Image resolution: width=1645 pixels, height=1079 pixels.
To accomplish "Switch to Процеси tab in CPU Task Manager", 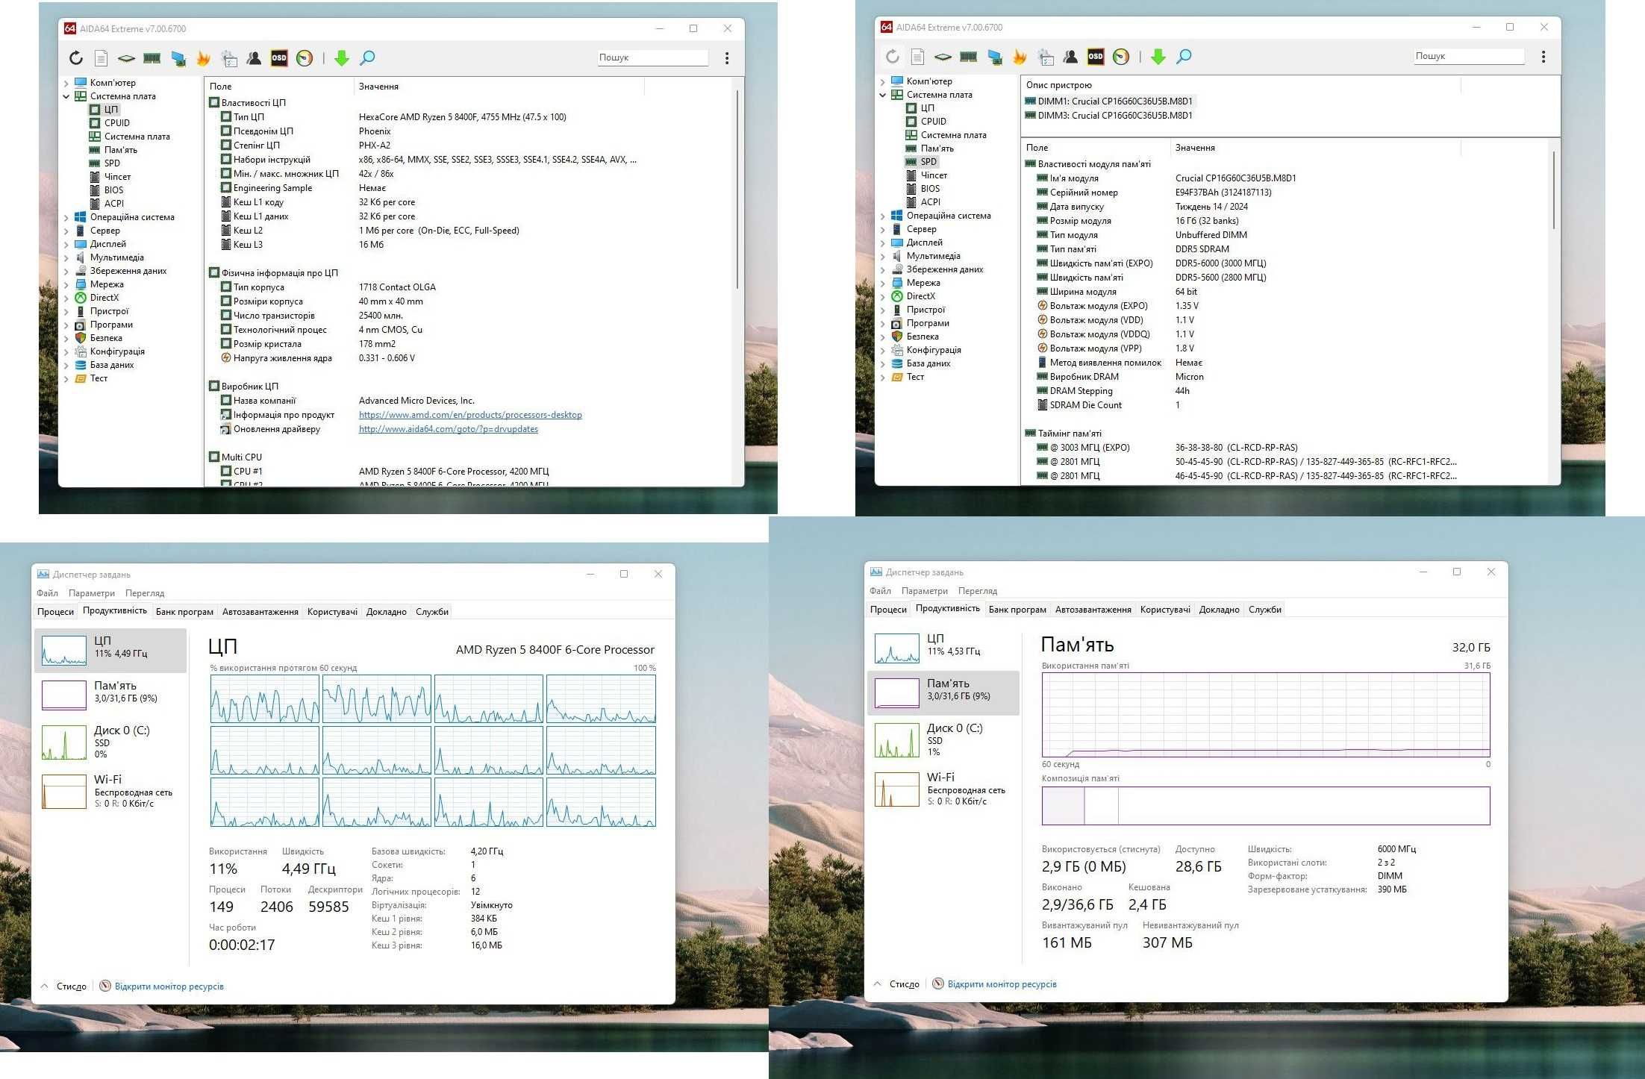I will tap(56, 612).
